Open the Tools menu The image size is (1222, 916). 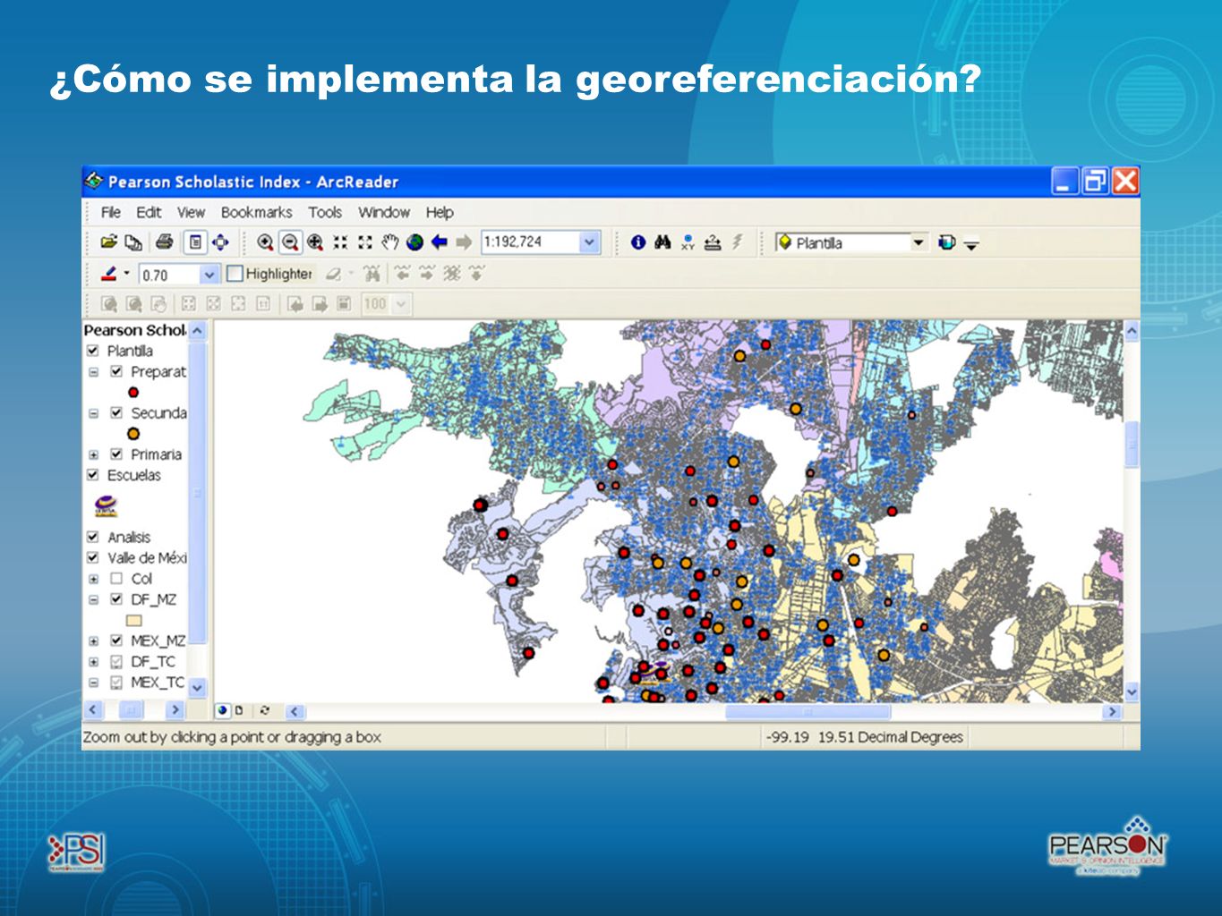pyautogui.click(x=325, y=212)
